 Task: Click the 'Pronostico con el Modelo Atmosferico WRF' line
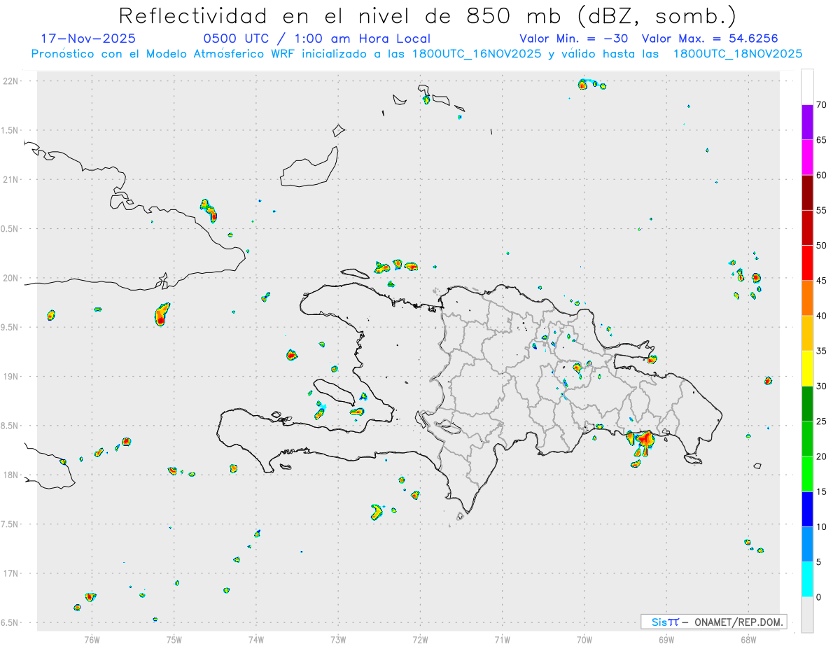click(x=416, y=53)
